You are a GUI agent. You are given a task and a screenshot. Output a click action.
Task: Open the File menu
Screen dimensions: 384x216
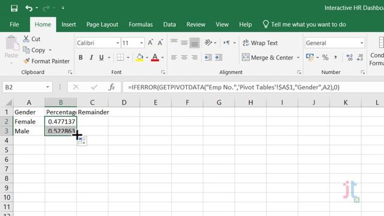[x=14, y=25]
